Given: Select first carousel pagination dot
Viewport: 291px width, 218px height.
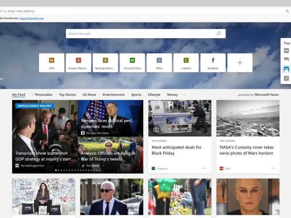Looking at the screenshot, I should click(x=56, y=170).
